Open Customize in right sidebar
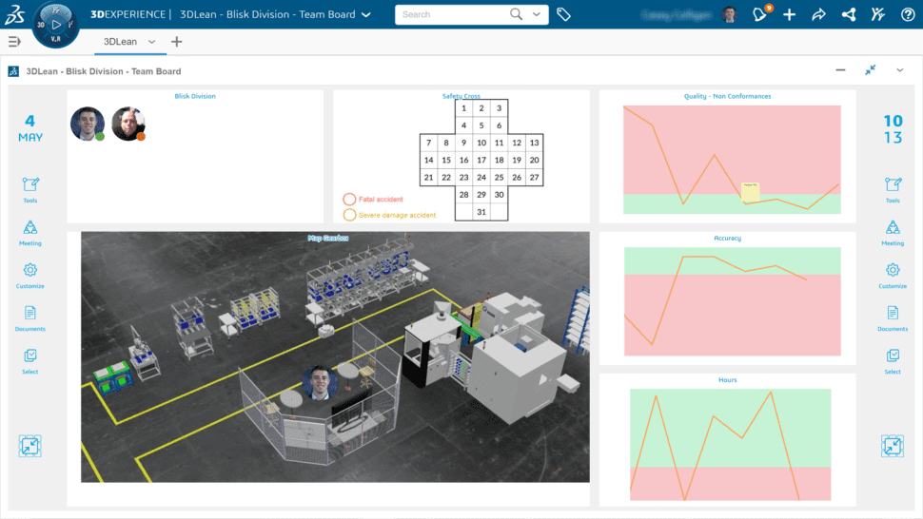The image size is (923, 519). (893, 276)
